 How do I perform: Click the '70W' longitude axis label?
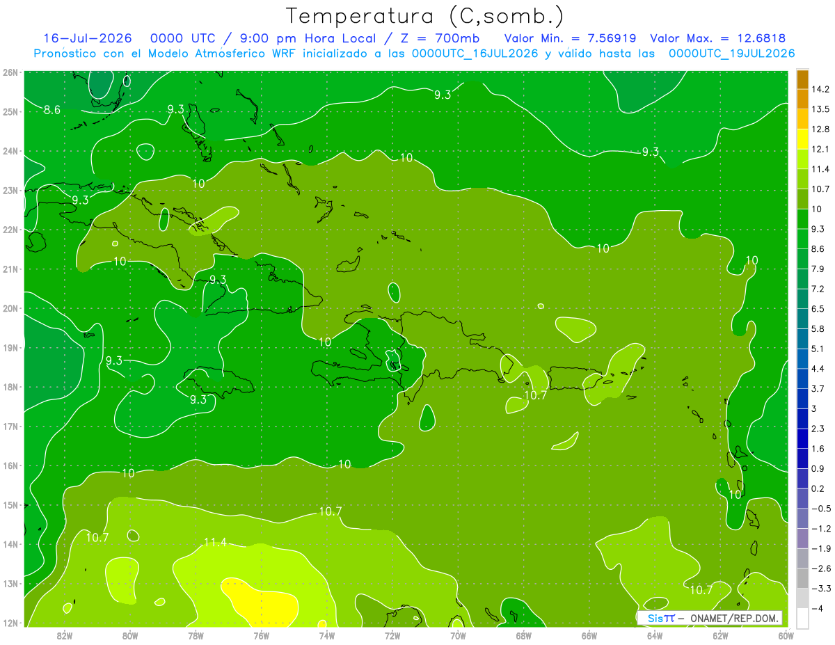(458, 635)
